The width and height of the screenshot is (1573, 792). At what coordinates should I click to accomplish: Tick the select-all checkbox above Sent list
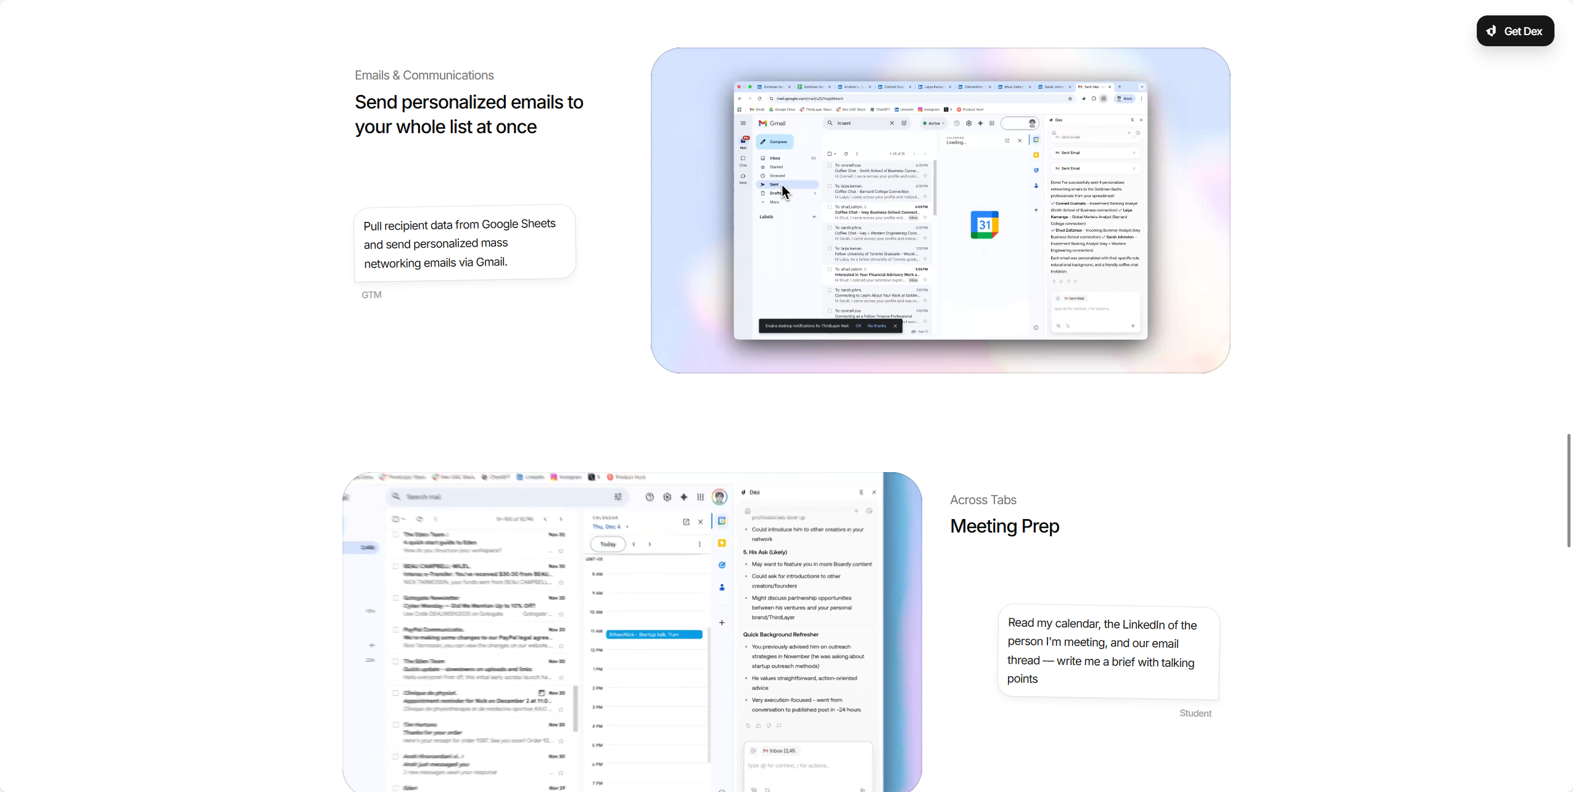tap(830, 154)
